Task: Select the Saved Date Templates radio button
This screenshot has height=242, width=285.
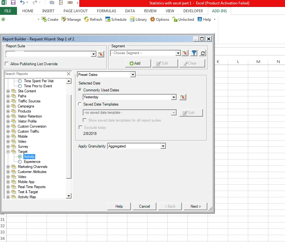Action: 80,104
